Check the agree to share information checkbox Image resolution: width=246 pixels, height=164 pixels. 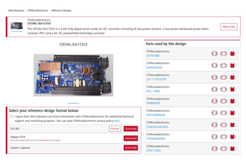pos(12,117)
